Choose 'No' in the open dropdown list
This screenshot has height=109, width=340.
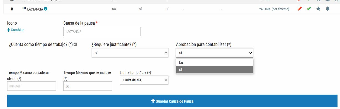[x=214, y=63]
